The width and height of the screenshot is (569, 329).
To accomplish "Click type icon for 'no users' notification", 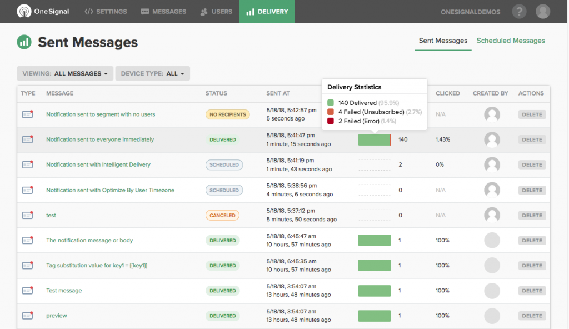I will click(27, 114).
